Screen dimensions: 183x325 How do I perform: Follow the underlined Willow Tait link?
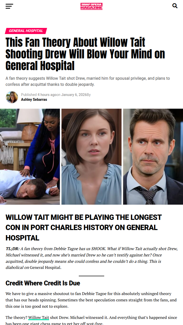pos(39,318)
